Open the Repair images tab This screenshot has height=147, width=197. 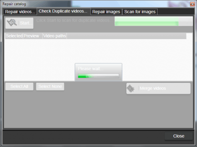tap(106, 12)
